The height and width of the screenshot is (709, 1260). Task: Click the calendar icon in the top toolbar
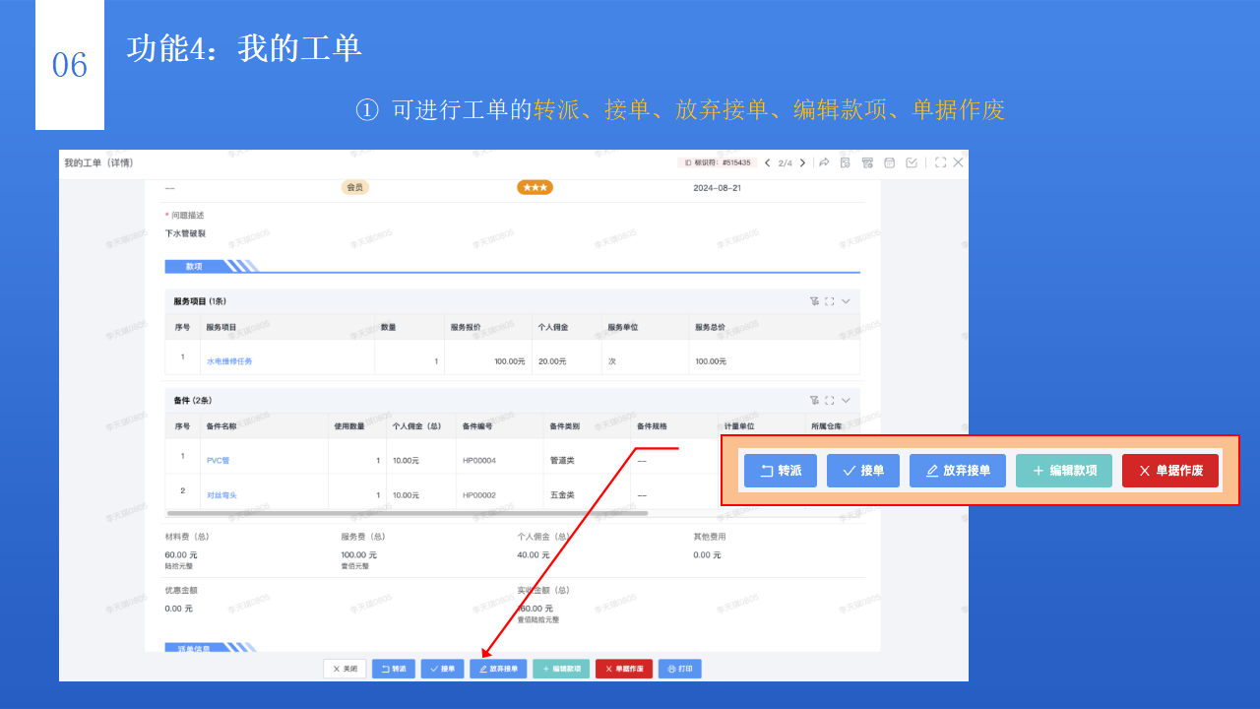890,161
